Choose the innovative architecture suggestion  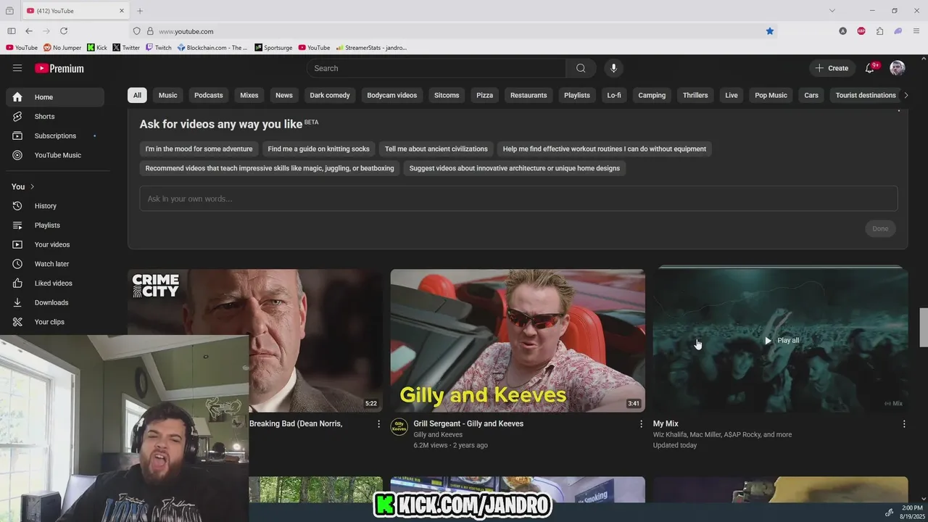coord(515,168)
